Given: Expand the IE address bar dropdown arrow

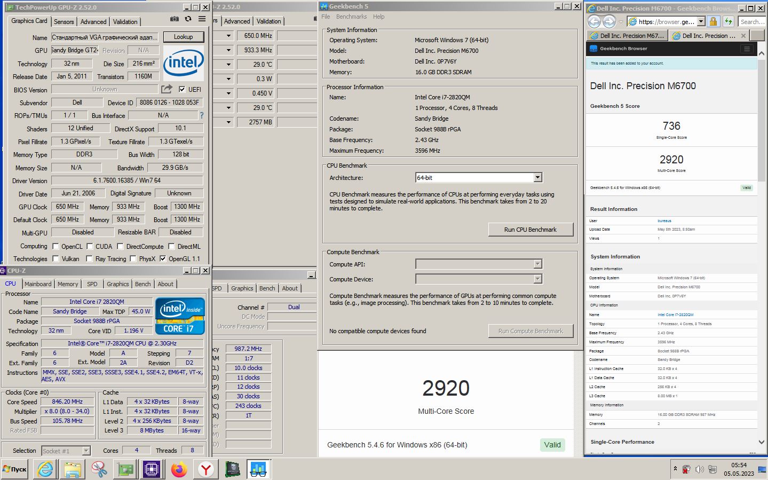Looking at the screenshot, I should point(701,21).
